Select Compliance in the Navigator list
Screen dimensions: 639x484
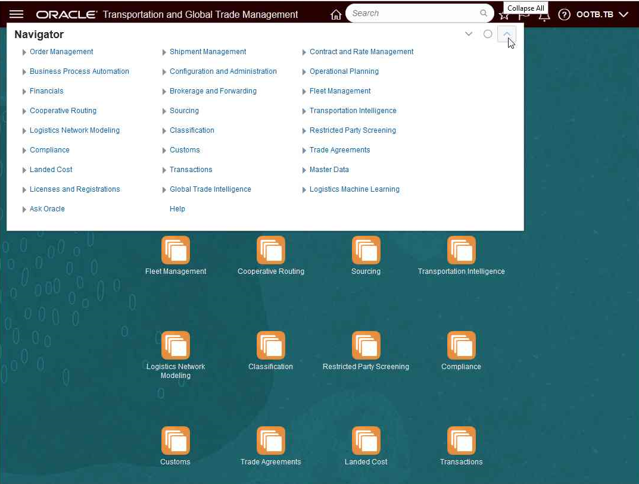click(49, 149)
